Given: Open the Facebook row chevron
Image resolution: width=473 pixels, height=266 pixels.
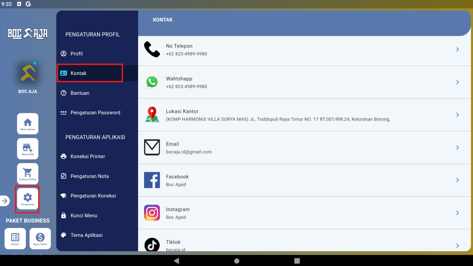Looking at the screenshot, I should pyautogui.click(x=457, y=180).
